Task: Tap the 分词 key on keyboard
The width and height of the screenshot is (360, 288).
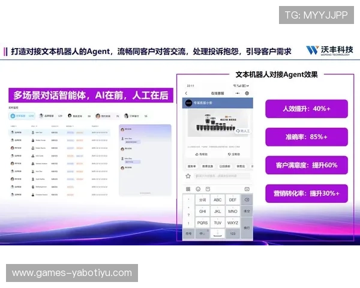Action: point(203,200)
